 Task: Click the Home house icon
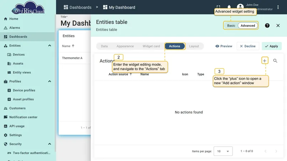[5, 19]
